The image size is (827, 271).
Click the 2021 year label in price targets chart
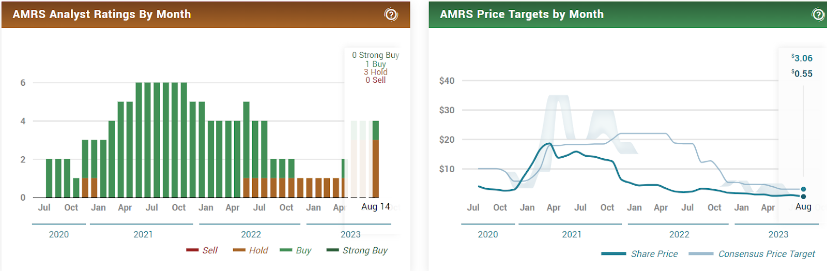coord(572,235)
